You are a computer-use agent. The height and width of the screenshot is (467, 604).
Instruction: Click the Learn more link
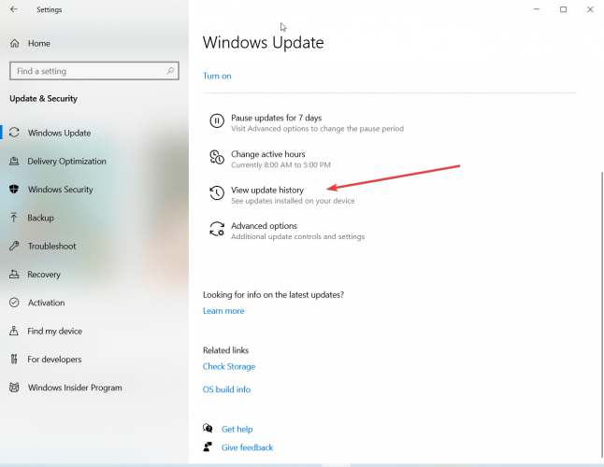[223, 310]
